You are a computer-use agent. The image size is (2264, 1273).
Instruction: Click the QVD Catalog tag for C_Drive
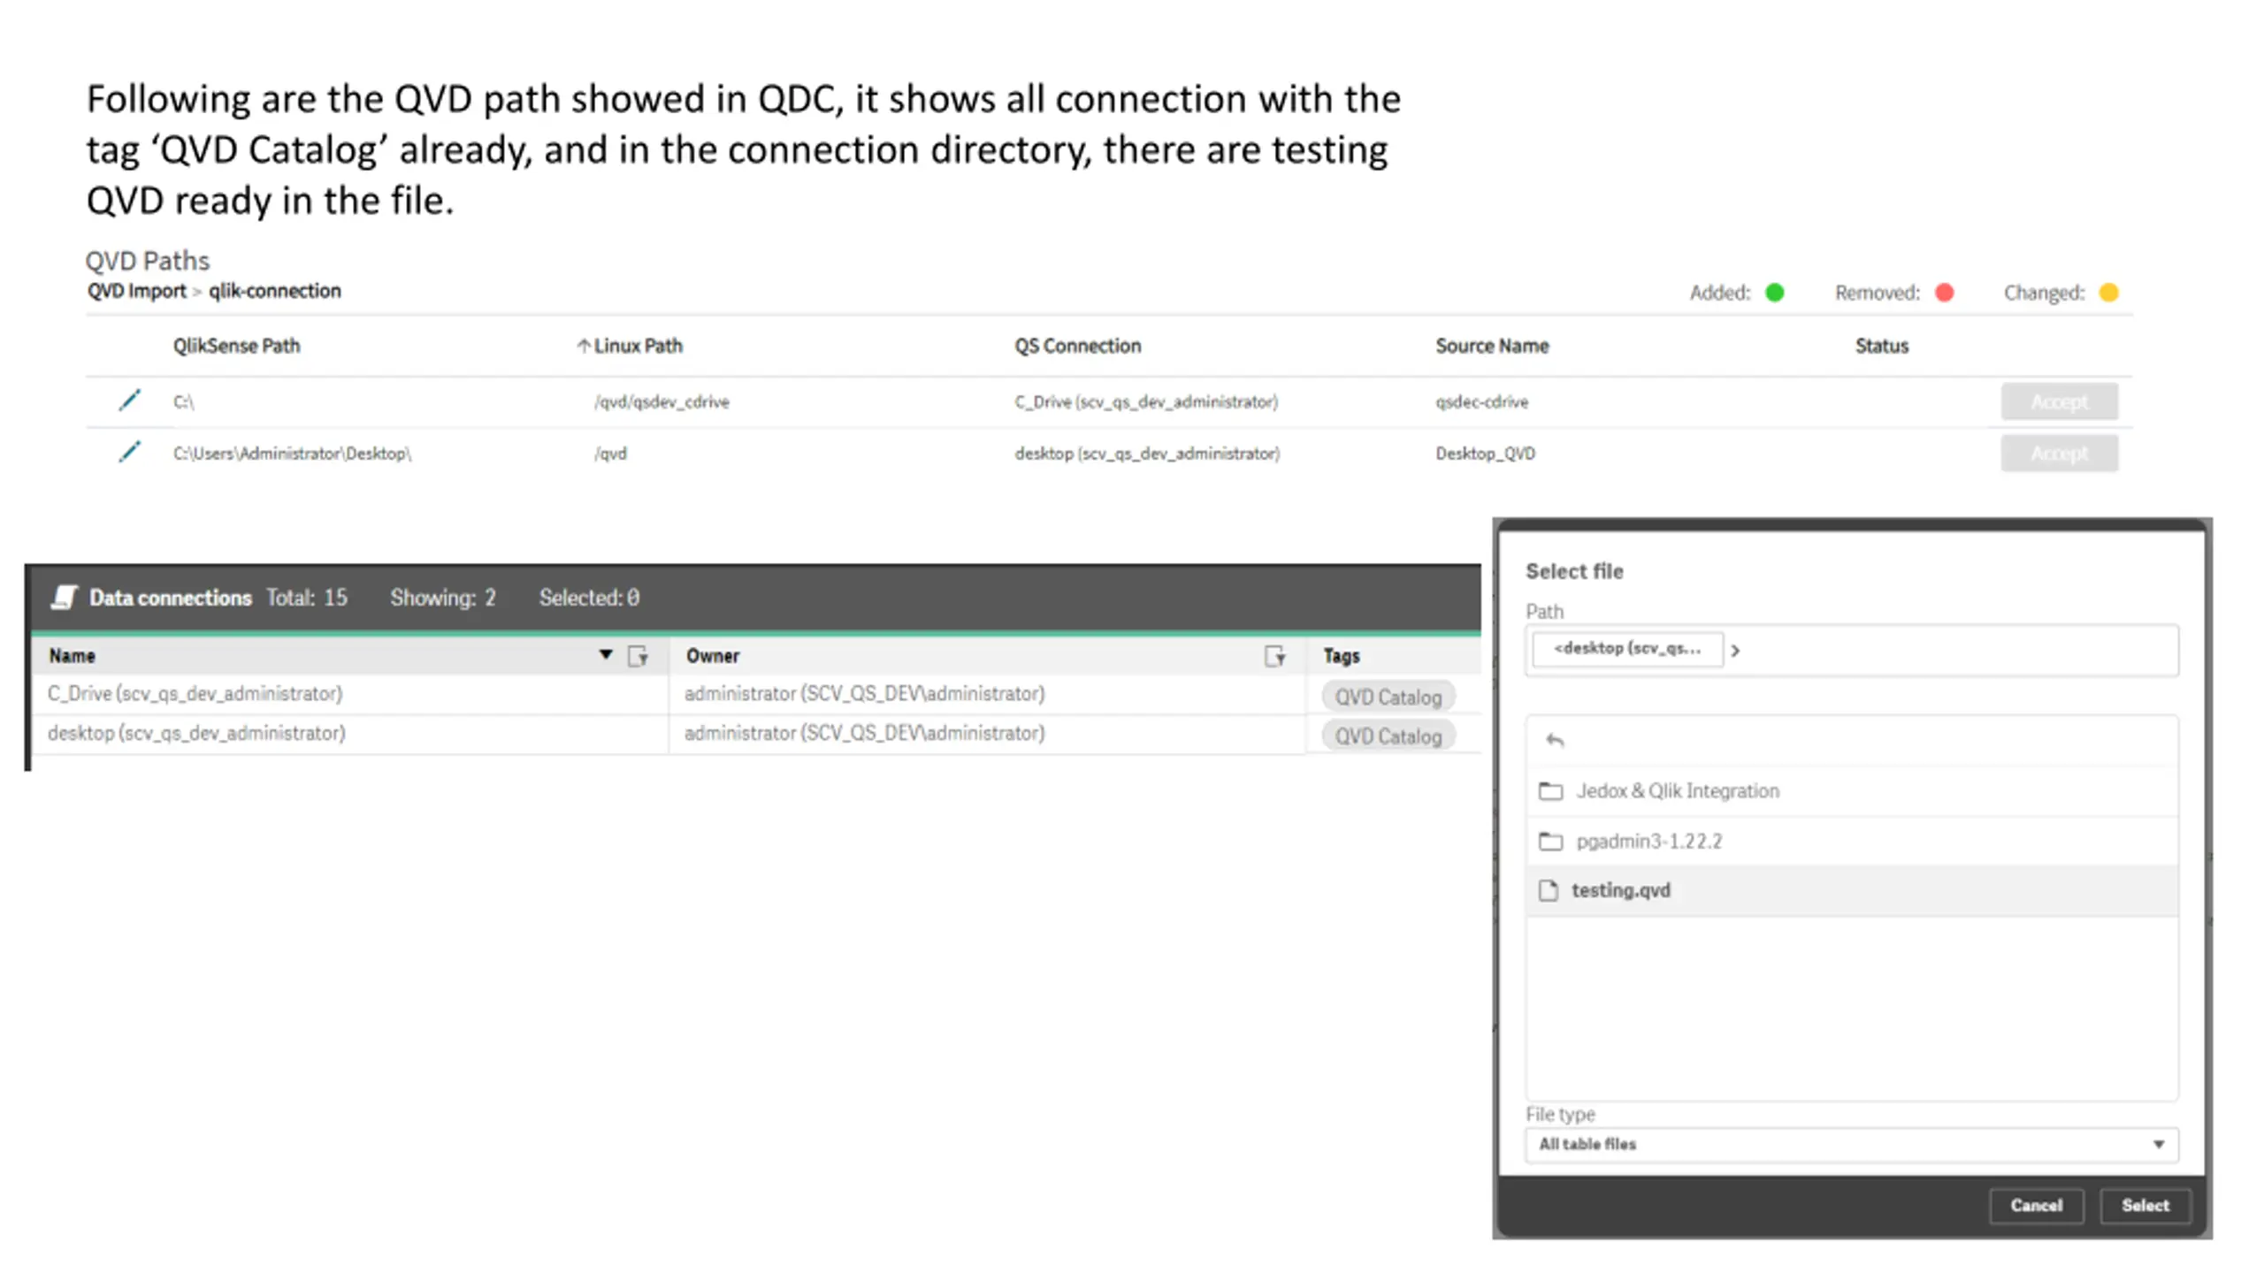click(x=1388, y=697)
